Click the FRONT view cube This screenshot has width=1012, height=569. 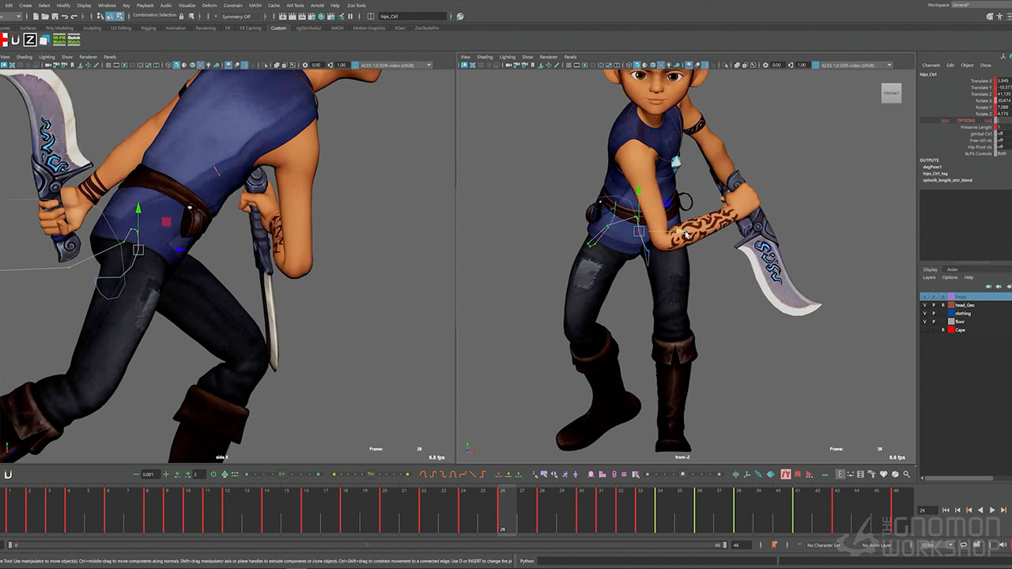point(891,93)
